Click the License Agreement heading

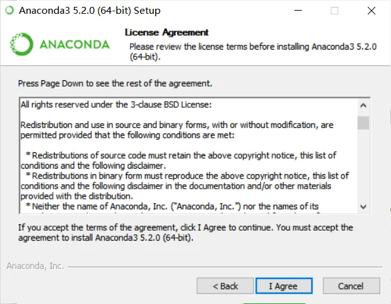click(x=166, y=33)
